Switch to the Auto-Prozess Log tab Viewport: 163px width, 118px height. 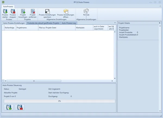point(69,23)
